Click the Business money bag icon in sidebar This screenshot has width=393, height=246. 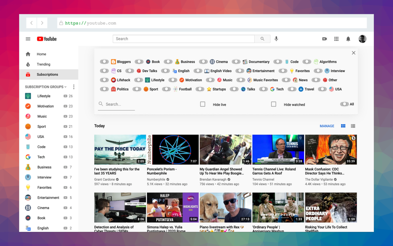(28, 167)
